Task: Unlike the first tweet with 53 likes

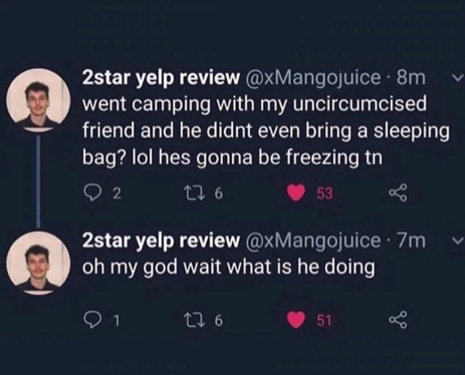Action: [297, 194]
